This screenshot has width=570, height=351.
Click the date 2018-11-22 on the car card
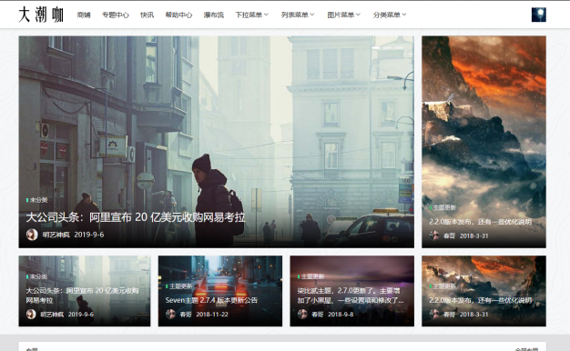tap(212, 315)
